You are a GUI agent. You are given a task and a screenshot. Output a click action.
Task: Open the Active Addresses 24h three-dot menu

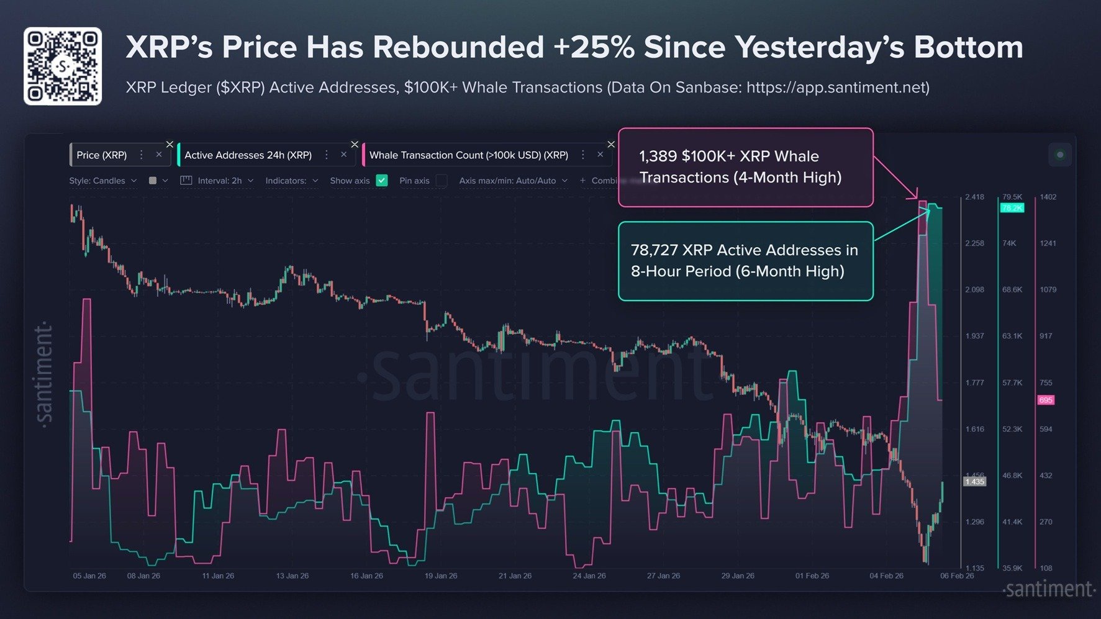326,155
